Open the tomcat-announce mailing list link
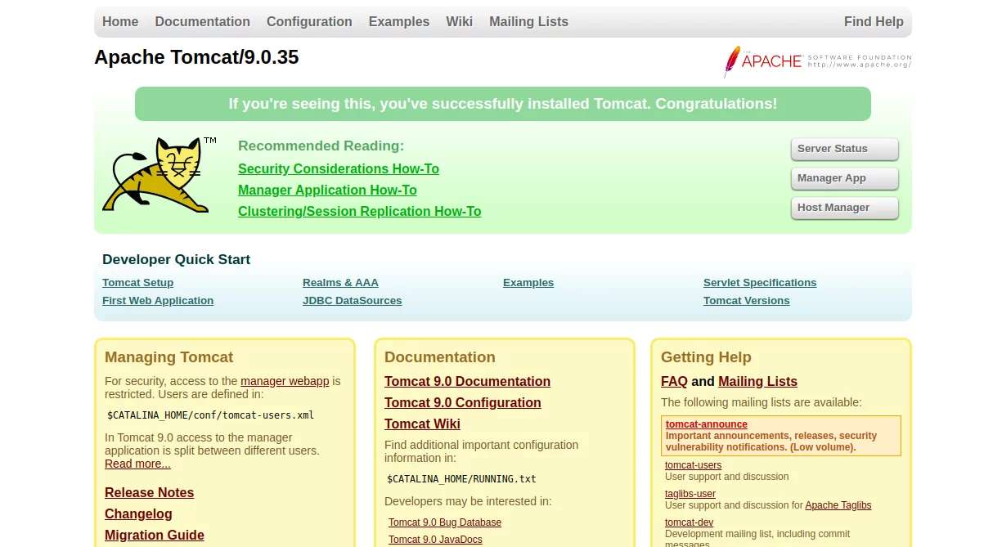Image resolution: width=984 pixels, height=547 pixels. [706, 424]
